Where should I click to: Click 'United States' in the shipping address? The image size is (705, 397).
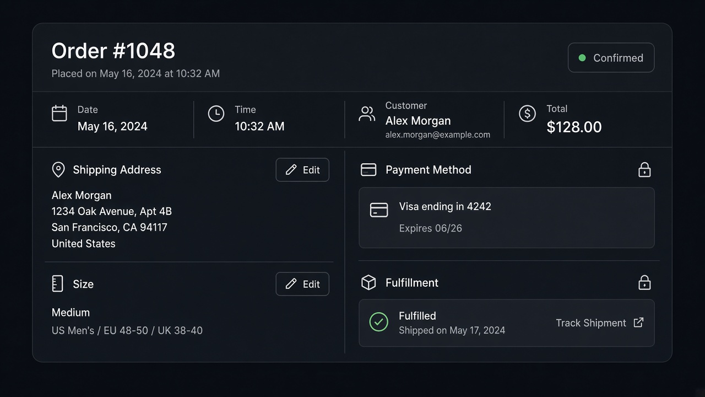point(84,244)
